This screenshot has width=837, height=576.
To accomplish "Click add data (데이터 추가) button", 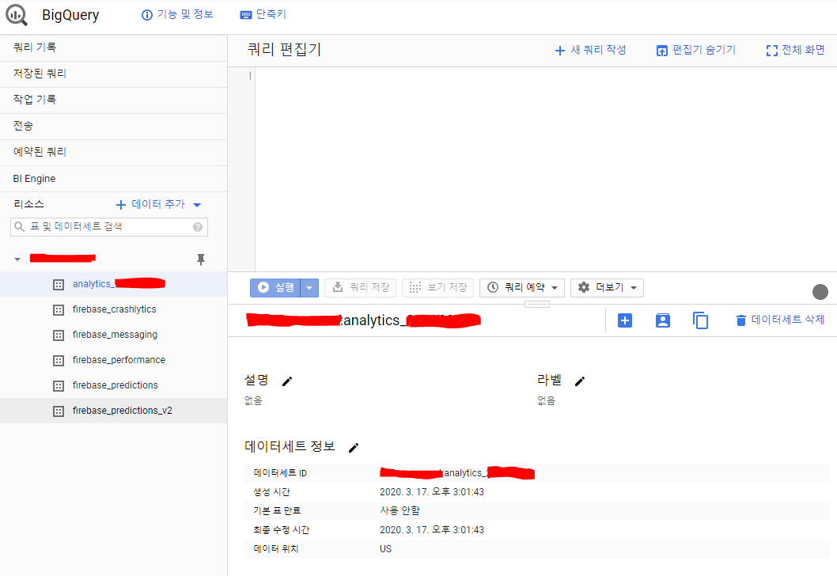I will (x=150, y=204).
